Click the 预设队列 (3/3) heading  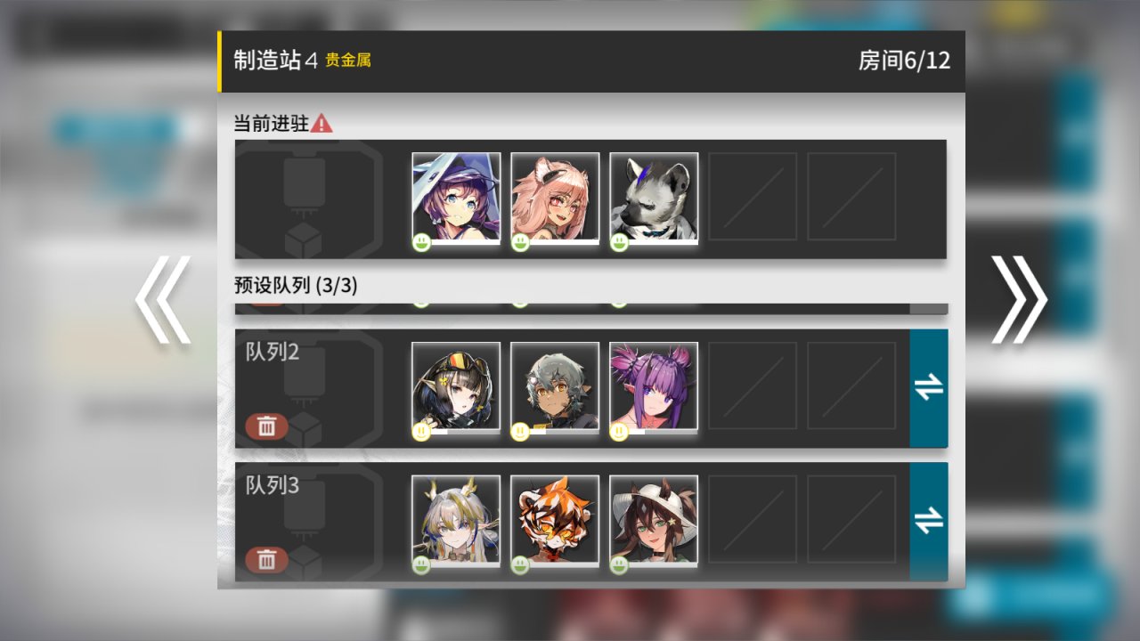pyautogui.click(x=296, y=286)
